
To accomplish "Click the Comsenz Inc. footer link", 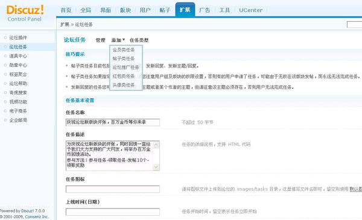I will tap(37, 216).
